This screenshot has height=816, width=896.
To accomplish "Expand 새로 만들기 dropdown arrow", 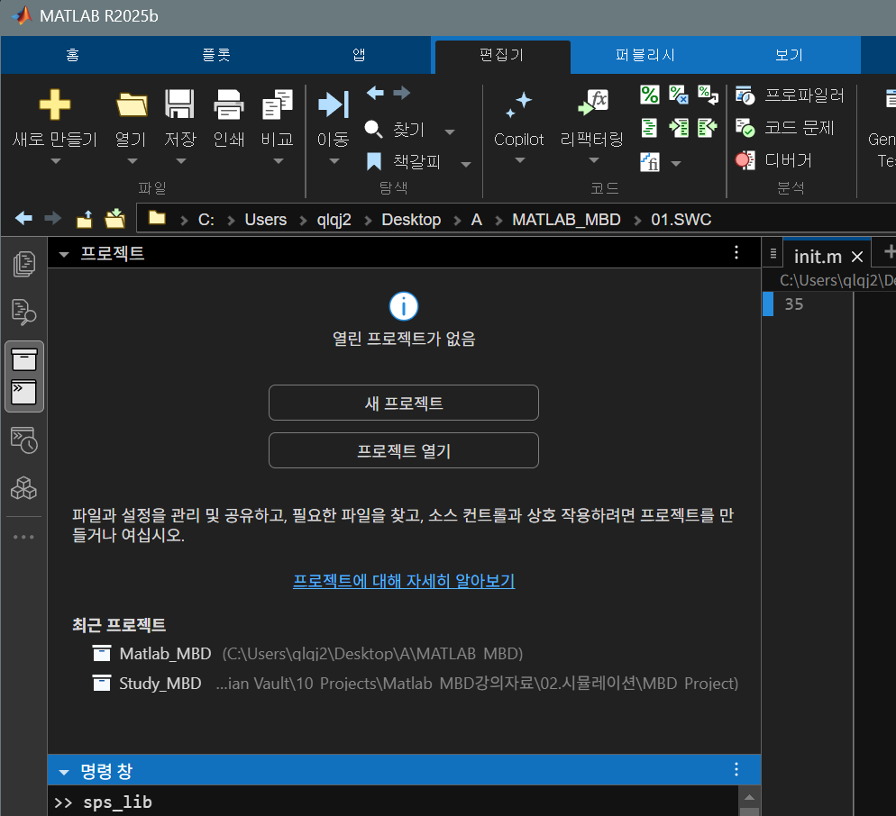I will (55, 161).
